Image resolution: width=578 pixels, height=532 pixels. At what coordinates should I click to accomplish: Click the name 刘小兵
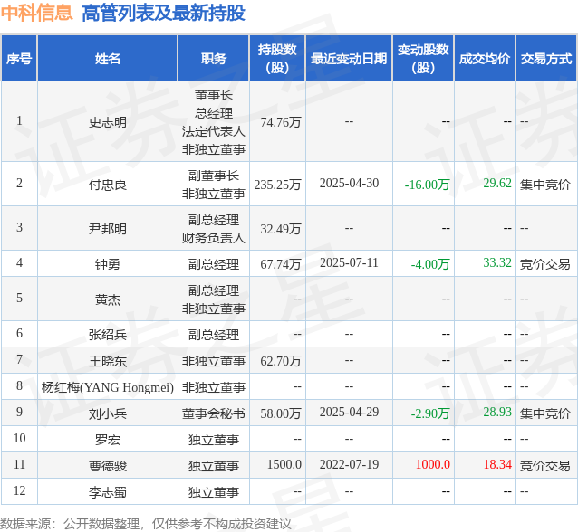(107, 413)
